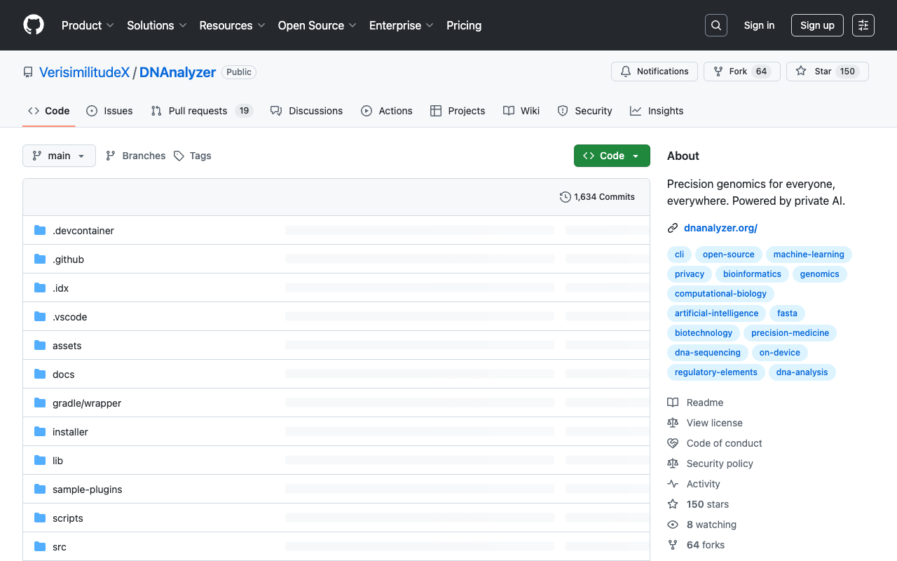Click the assets folder icon
This screenshot has height=561, width=897.
[40, 346]
